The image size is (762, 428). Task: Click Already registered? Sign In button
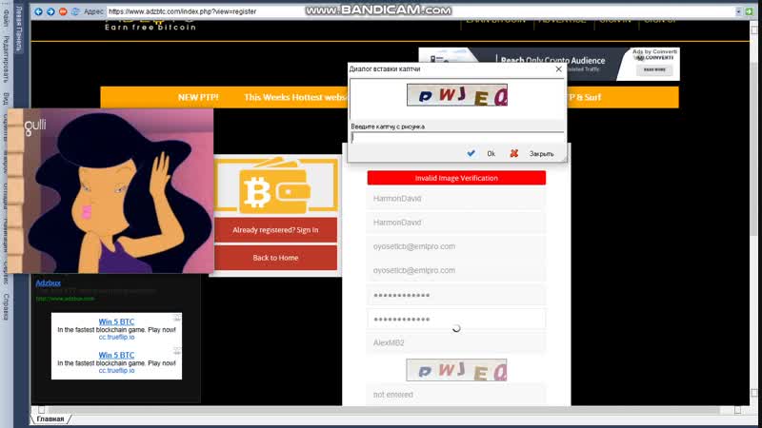[275, 230]
